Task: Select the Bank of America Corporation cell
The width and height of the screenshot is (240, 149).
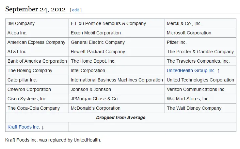Action: click(x=37, y=61)
